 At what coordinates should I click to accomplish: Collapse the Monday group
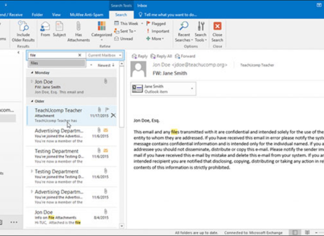click(32, 73)
